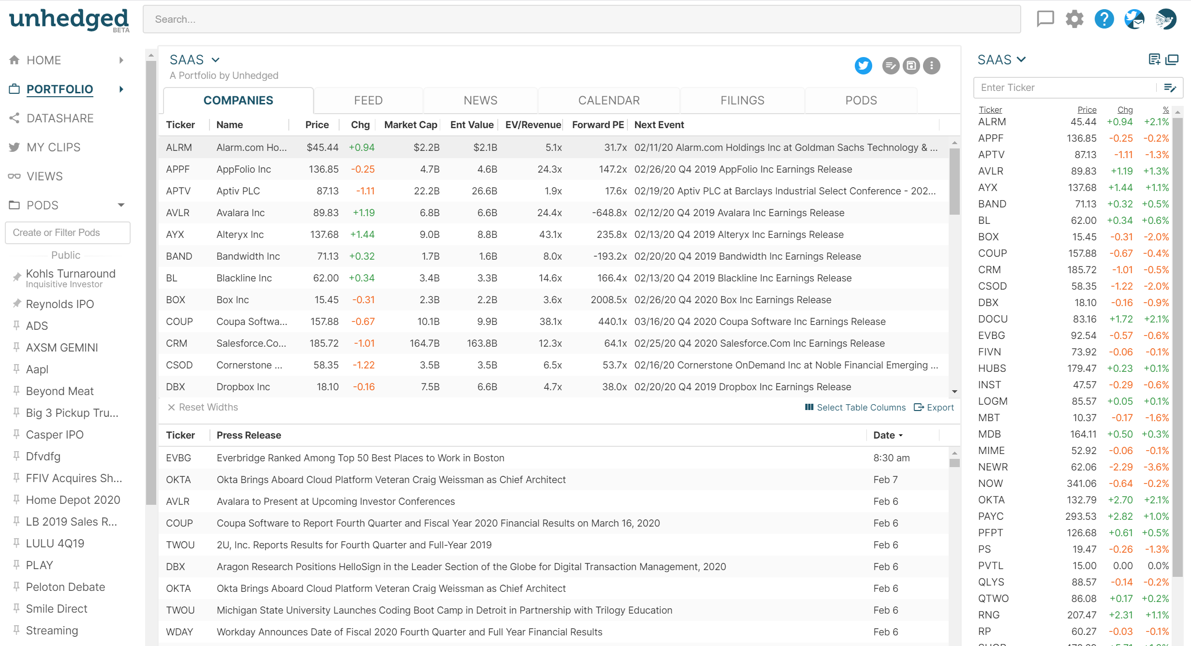
Task: Open the settings gear icon
Action: [x=1074, y=19]
